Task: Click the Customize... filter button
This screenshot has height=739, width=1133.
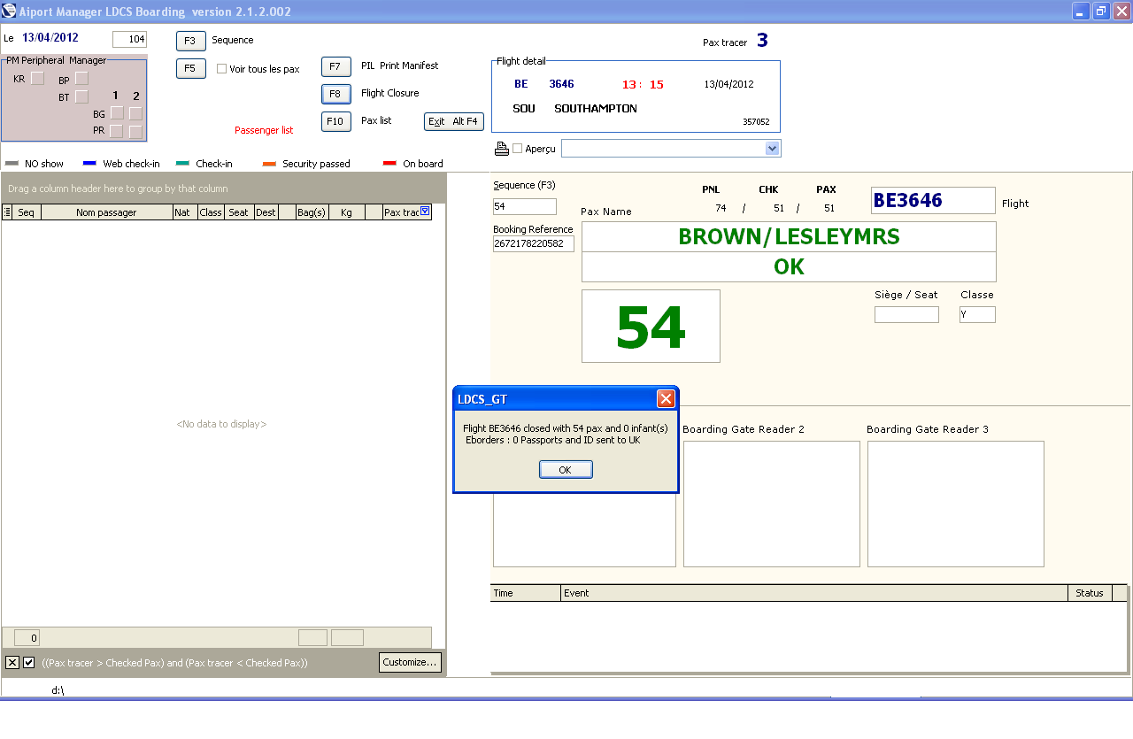Action: tap(410, 662)
